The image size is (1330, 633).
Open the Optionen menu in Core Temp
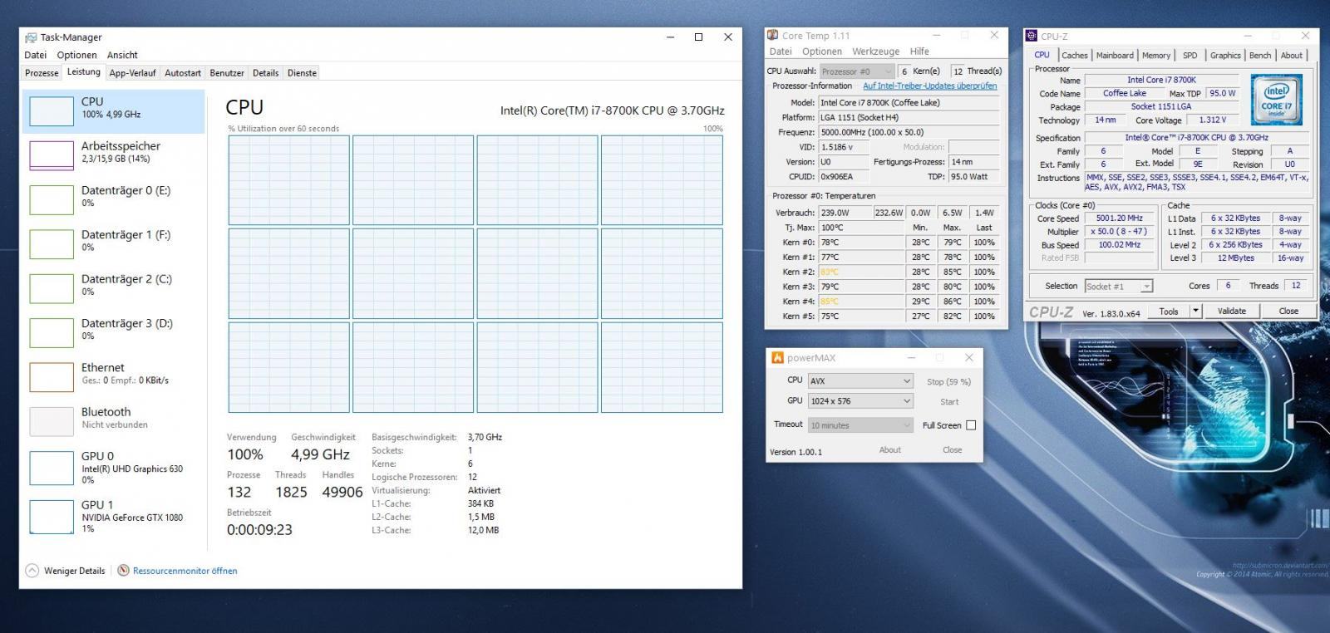(x=822, y=52)
